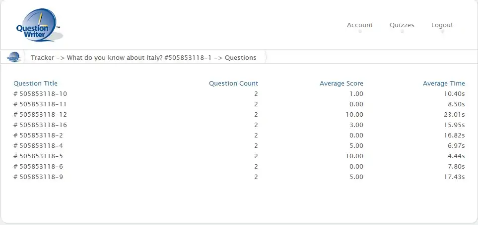The height and width of the screenshot is (225, 478).
Task: Sort by Average Score column header
Action: [341, 83]
